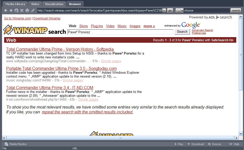The height and width of the screenshot is (150, 244).
Task: Repeat the search with omitted results included
Action: coord(87,112)
